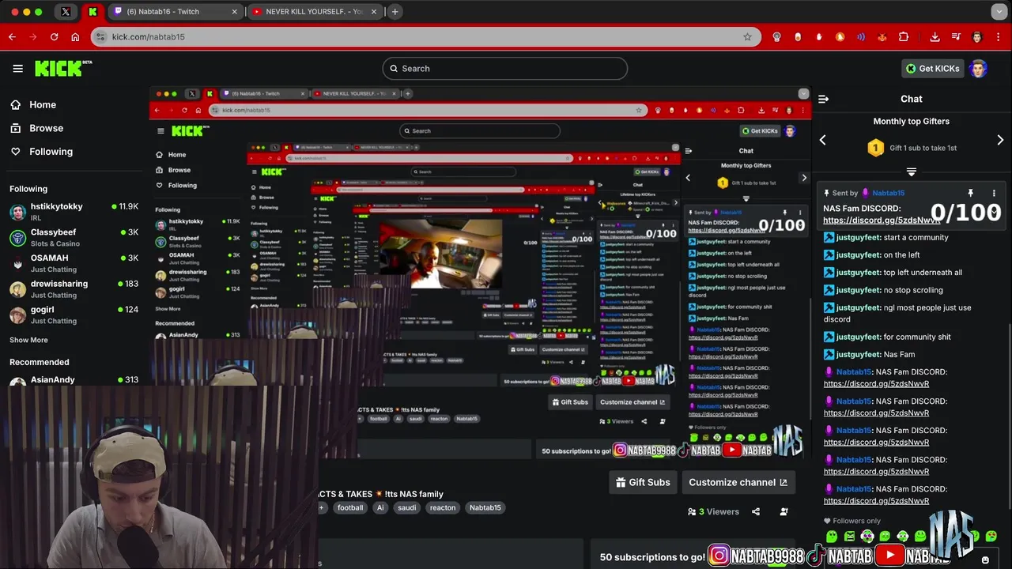Expand Following list with Show More

[x=28, y=340]
